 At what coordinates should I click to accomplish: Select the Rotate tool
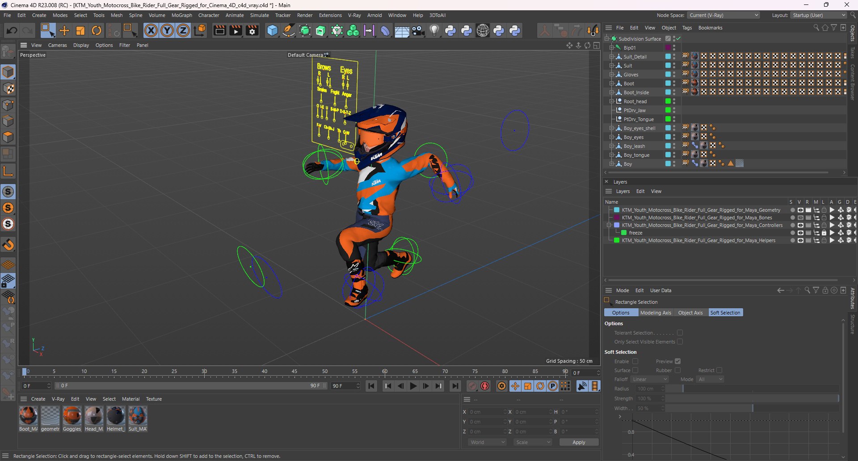coord(97,30)
